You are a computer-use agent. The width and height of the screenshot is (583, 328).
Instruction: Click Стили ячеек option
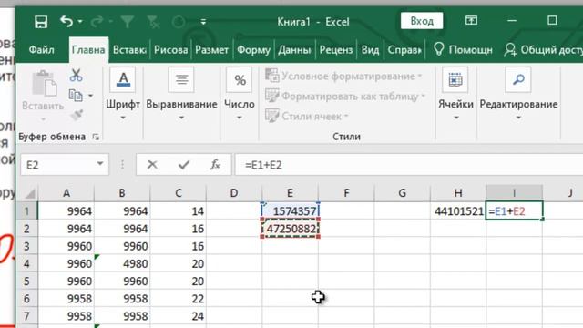307,116
